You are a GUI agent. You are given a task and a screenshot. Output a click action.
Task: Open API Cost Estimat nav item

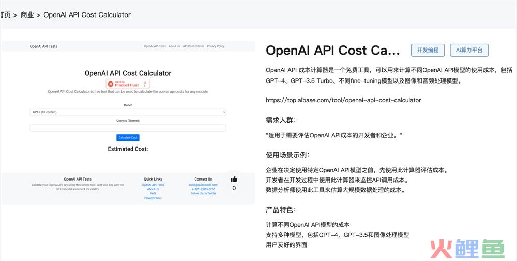point(193,46)
